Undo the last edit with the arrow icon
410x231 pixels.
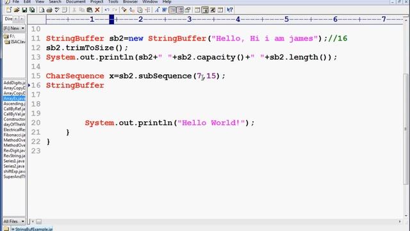[x=107, y=10]
